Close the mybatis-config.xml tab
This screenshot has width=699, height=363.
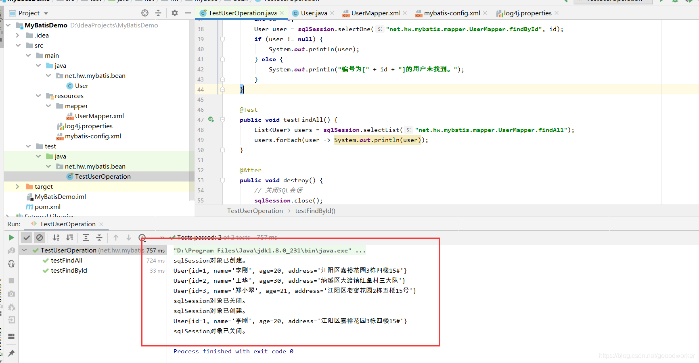485,13
